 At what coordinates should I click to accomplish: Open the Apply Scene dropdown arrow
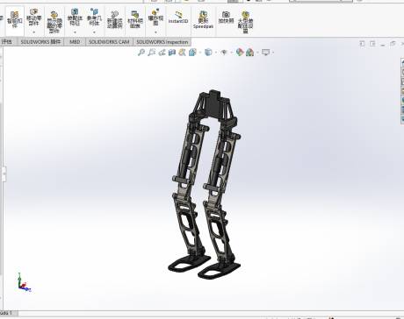tap(257, 53)
